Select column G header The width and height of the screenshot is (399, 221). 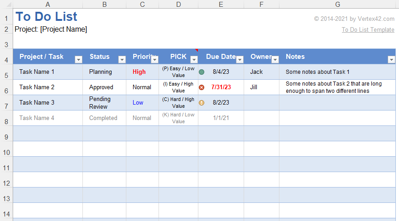337,5
